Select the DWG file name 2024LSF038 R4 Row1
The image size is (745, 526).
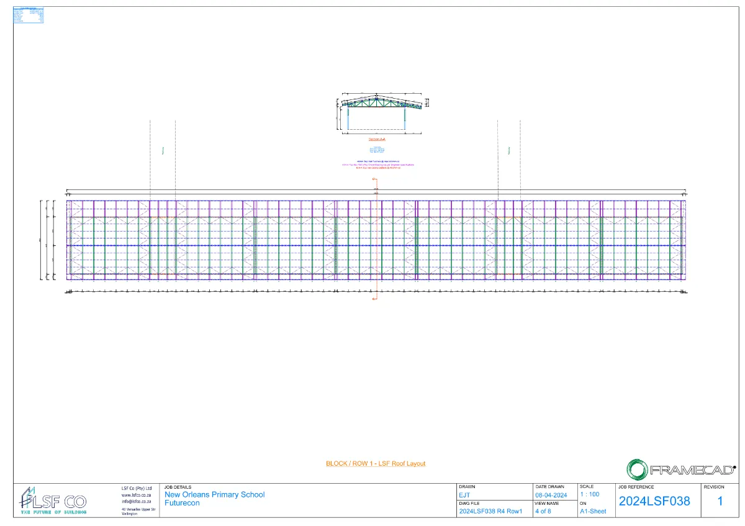click(490, 511)
